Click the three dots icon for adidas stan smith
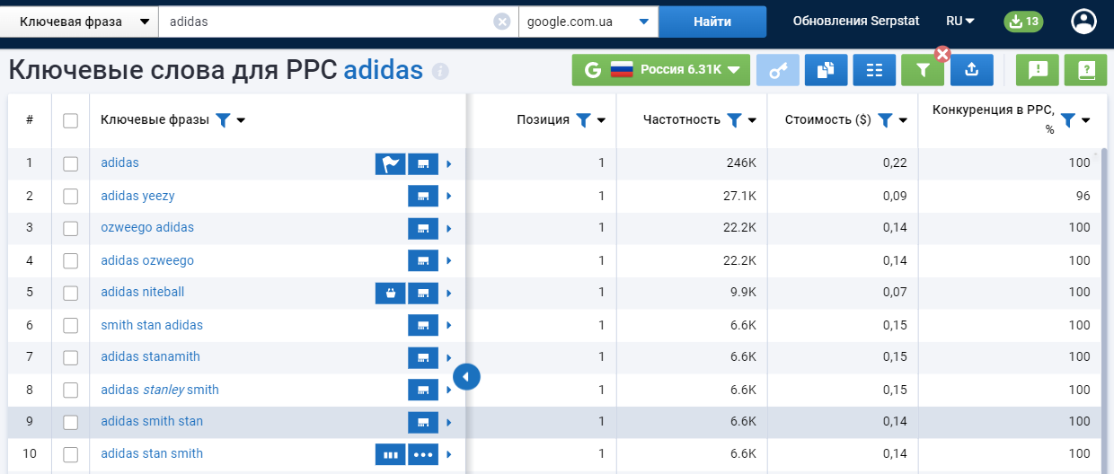 point(423,454)
